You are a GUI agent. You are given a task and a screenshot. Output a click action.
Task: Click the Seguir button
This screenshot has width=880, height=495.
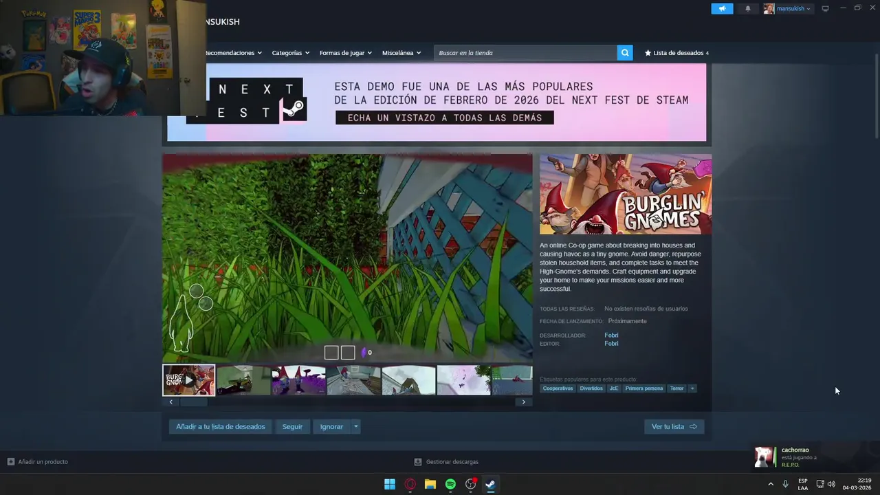[292, 427]
